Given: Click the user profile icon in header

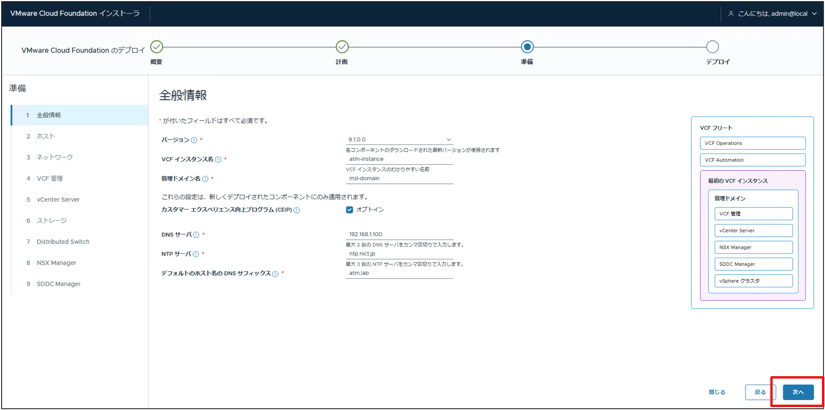Looking at the screenshot, I should (x=731, y=14).
